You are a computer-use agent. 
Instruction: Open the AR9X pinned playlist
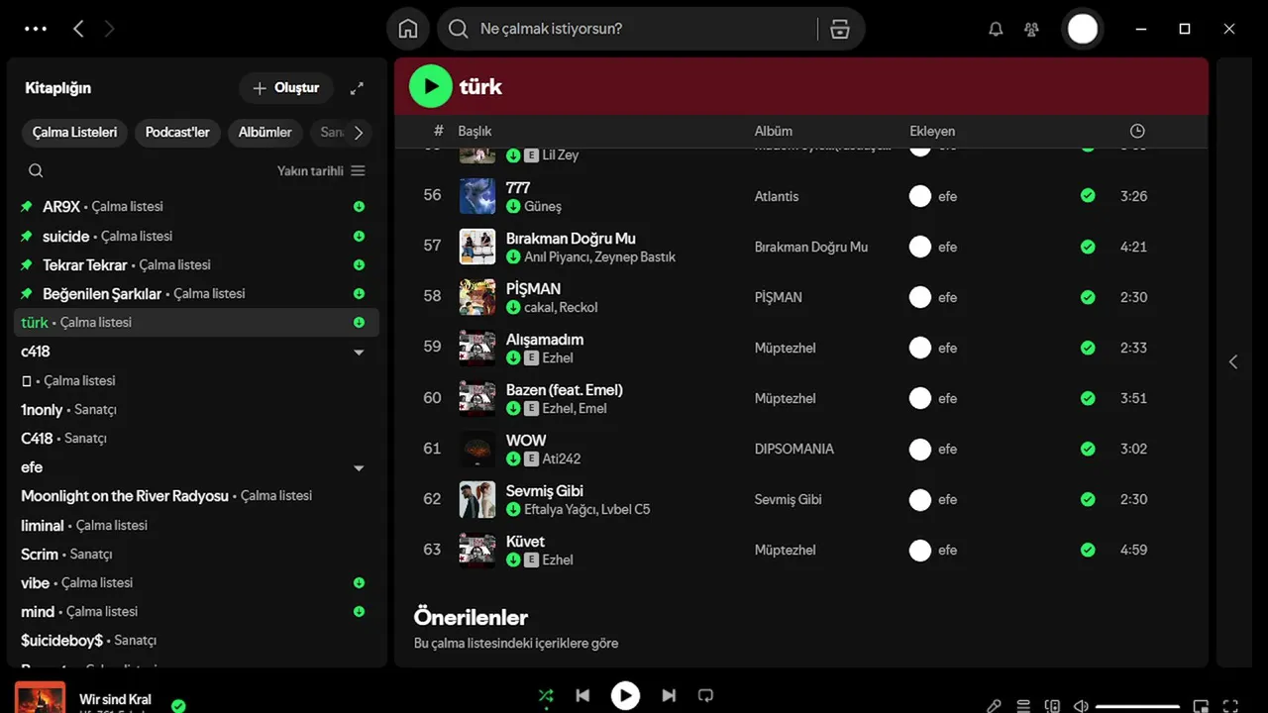coord(196,207)
